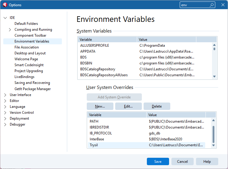The height and width of the screenshot is (169, 228).
Task: Select the Version Control item
Action: (22, 113)
